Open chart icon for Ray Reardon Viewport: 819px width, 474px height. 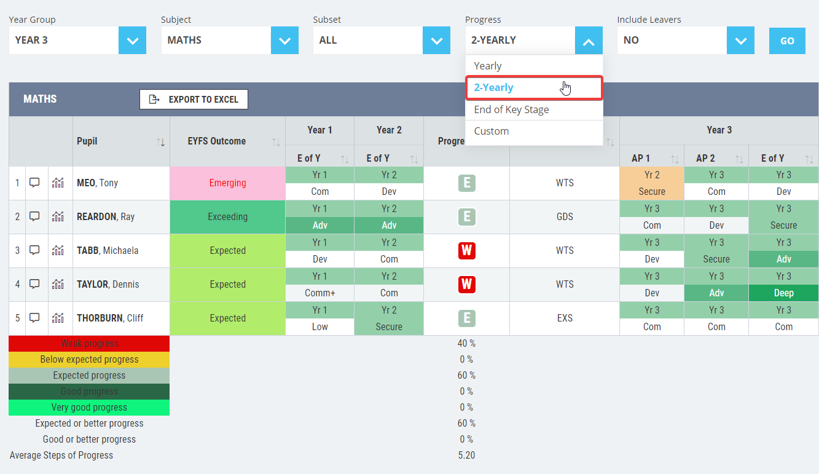58,216
